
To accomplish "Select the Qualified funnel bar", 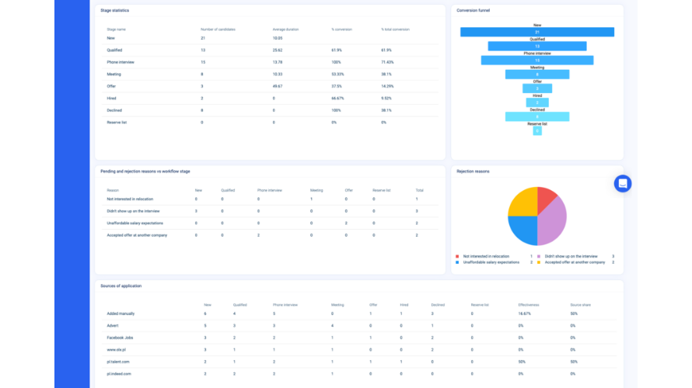I will (x=536, y=46).
